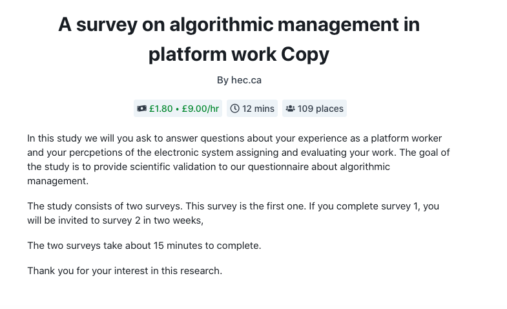Click the By label before hec.ca
The width and height of the screenshot is (507, 309).
[223, 80]
